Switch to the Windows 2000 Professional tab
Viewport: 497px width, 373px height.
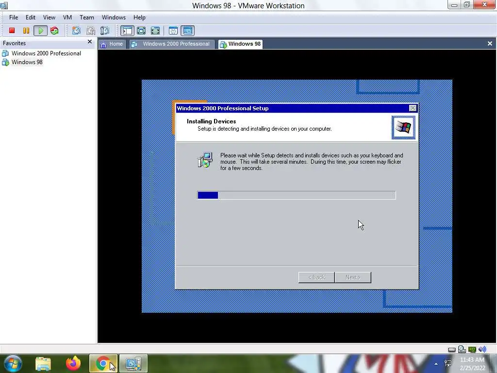tap(171, 44)
